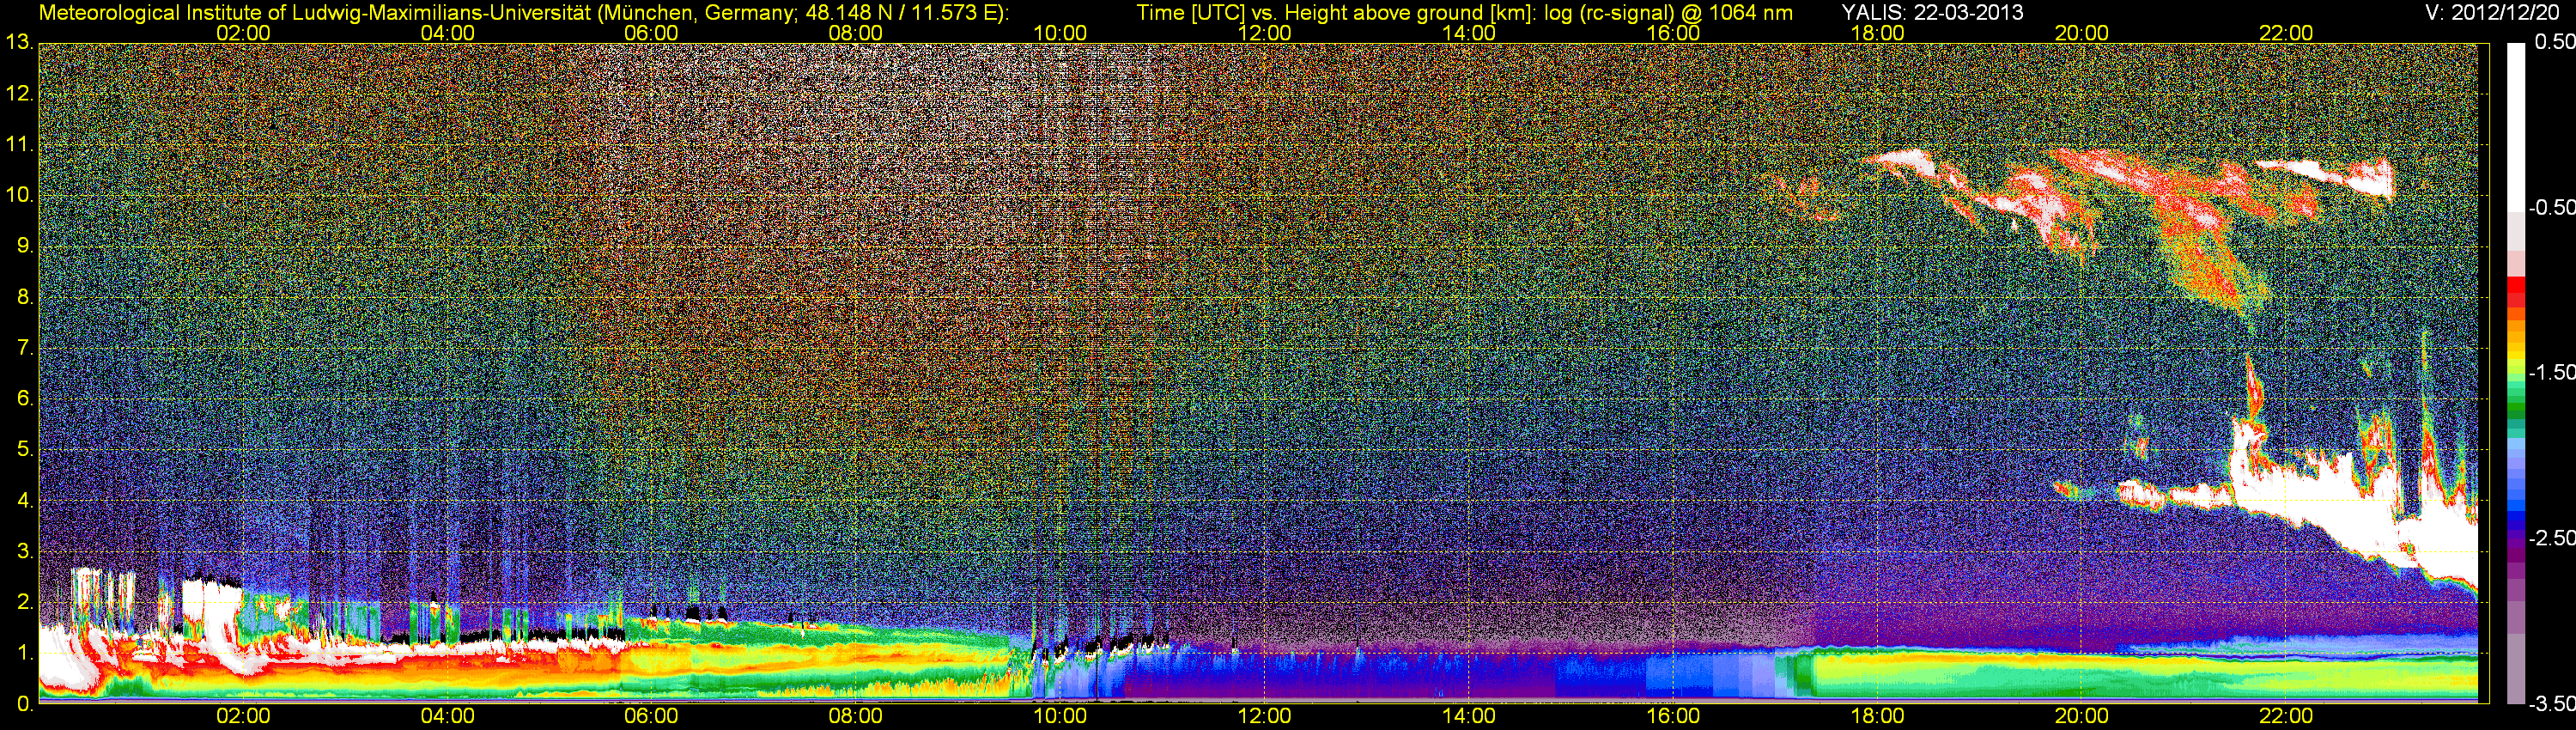
Task: Click the '16:00' label on the bottom time axis
Action: click(1673, 716)
